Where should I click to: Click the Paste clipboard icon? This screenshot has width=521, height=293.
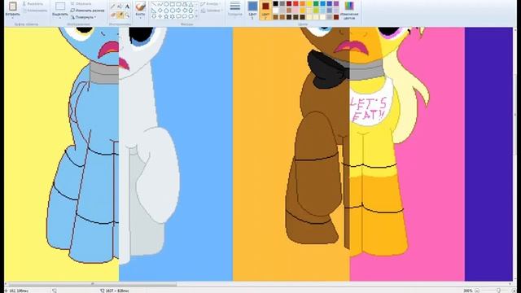[x=13, y=6]
